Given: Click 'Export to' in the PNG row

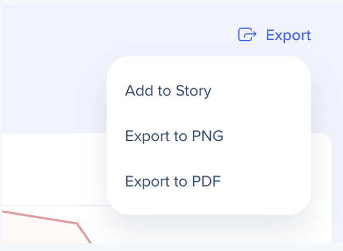Looking at the screenshot, I should click(x=156, y=136).
